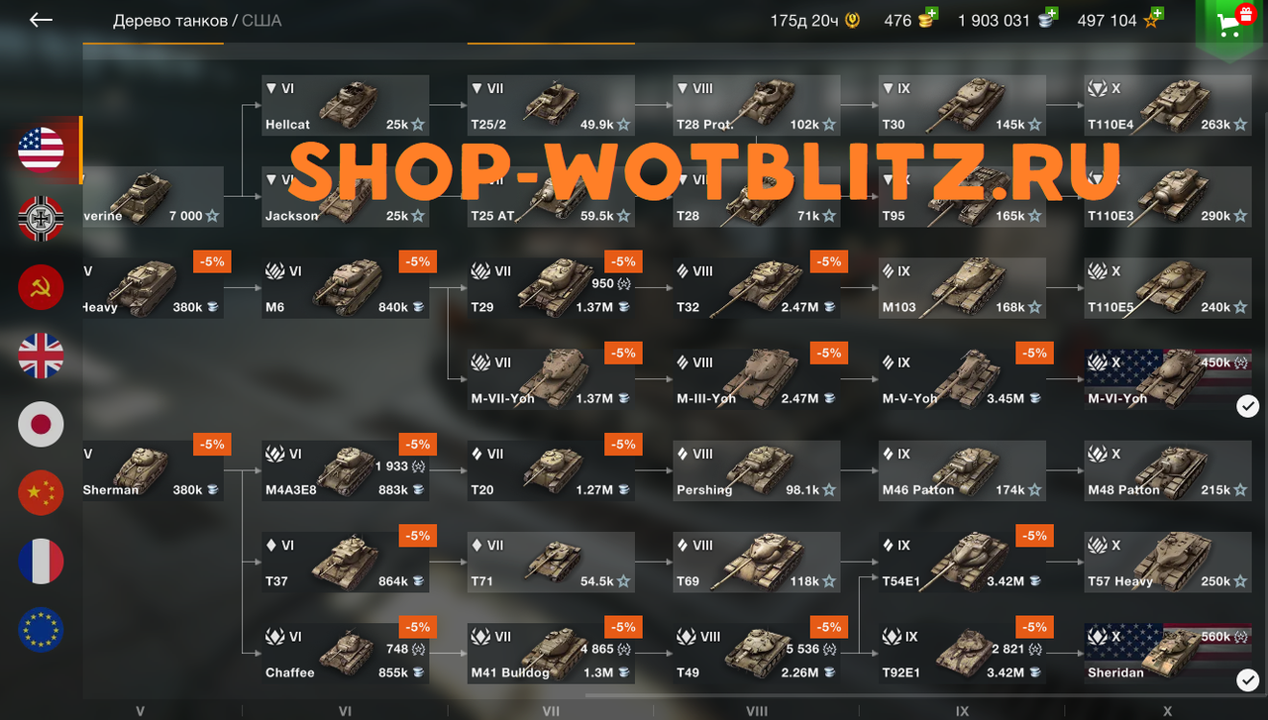Click the США breadcrumb label
This screenshot has height=720, width=1268.
(x=262, y=21)
